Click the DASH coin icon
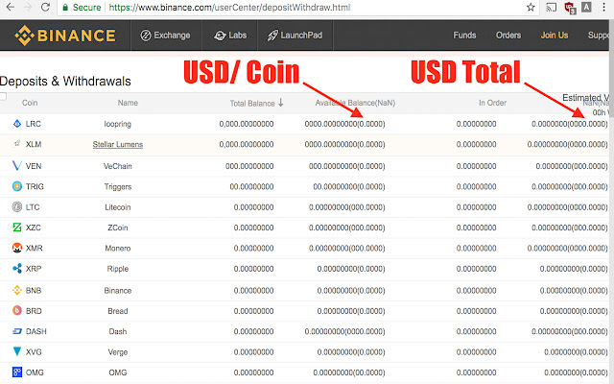 coord(17,331)
